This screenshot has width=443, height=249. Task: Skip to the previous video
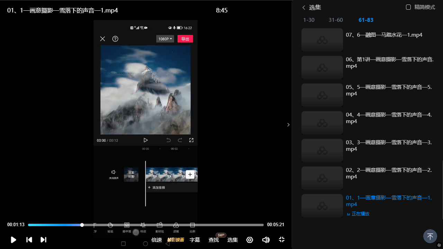29,240
